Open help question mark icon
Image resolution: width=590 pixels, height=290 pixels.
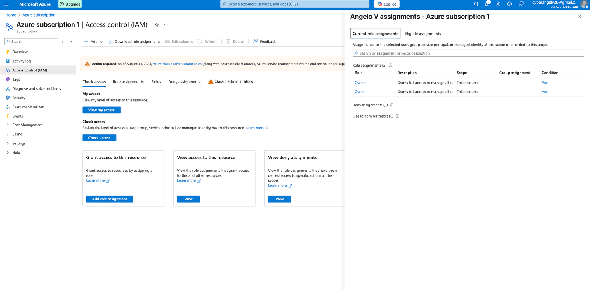[x=510, y=4]
